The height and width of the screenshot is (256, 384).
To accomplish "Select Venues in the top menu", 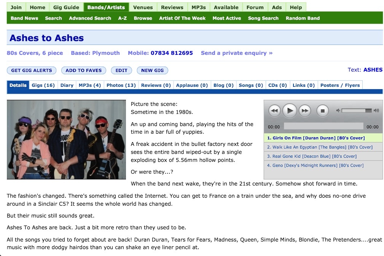I will pyautogui.click(x=143, y=7).
